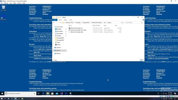Open Downloads in navigation pane
The height and width of the screenshot is (100, 178).
click(60, 31)
